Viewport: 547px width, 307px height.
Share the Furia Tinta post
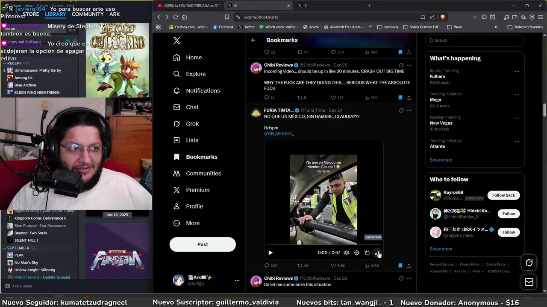point(409,266)
